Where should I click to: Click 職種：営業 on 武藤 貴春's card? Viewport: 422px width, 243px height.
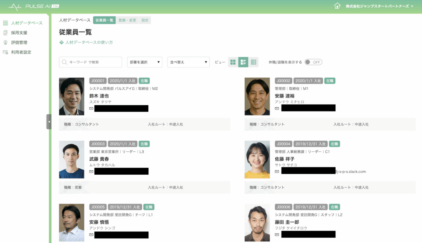(73, 187)
